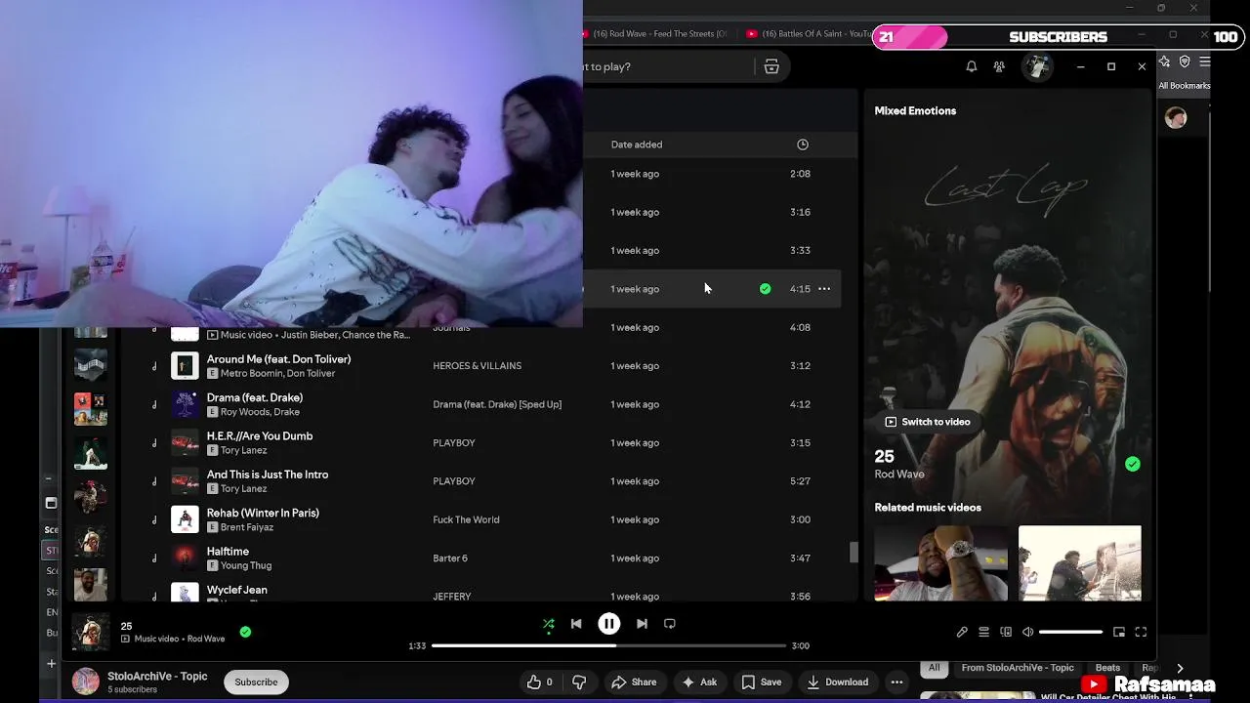Select the Beats filter chip

point(1107,668)
